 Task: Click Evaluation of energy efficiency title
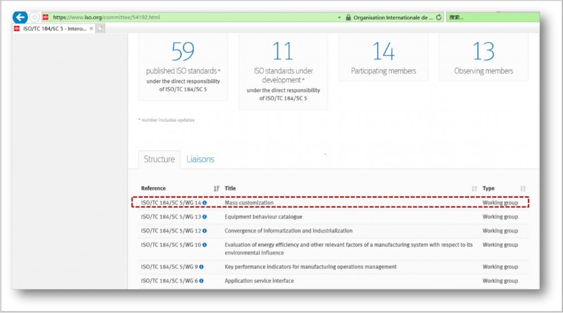coord(348,249)
